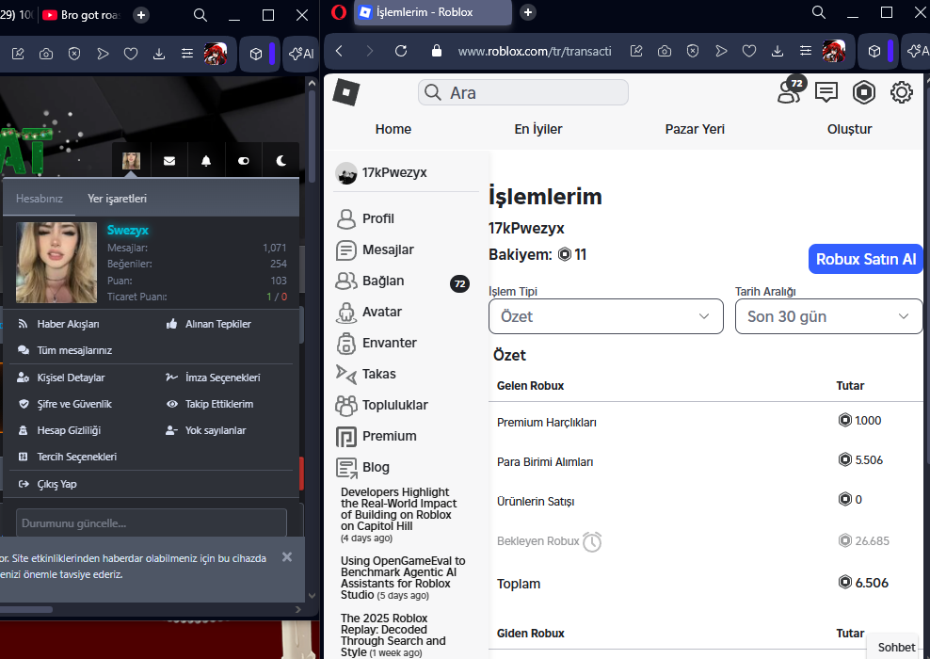930x659 pixels.
Task: Open En İyiler in Roblox navigation
Action: coord(538,129)
